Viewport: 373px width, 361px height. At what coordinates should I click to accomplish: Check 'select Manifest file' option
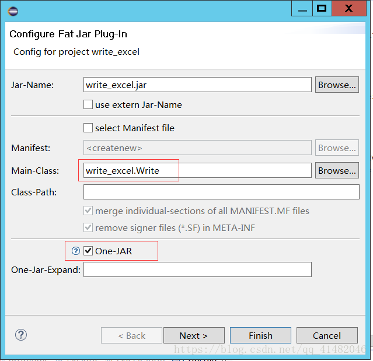coord(88,128)
